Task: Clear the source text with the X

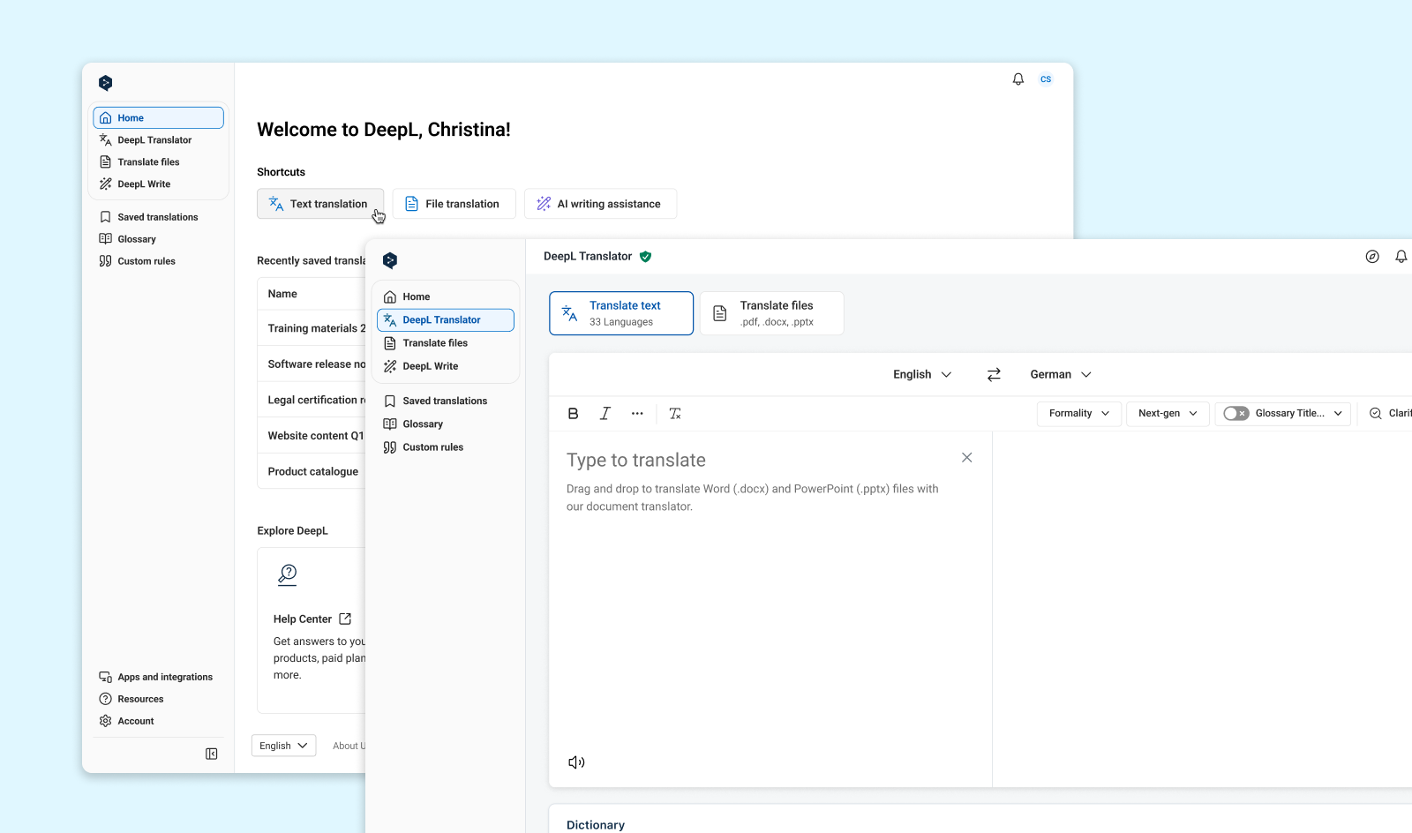Action: click(x=967, y=458)
